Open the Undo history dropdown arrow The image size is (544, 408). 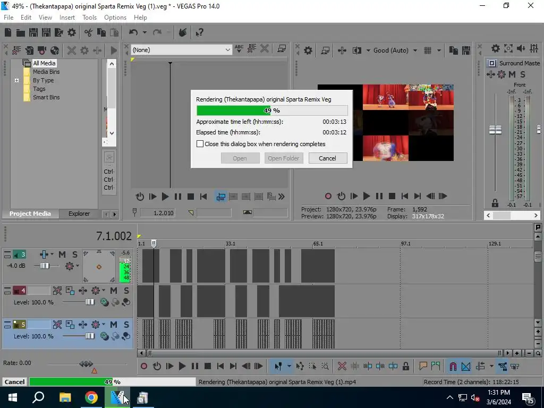[x=144, y=32]
